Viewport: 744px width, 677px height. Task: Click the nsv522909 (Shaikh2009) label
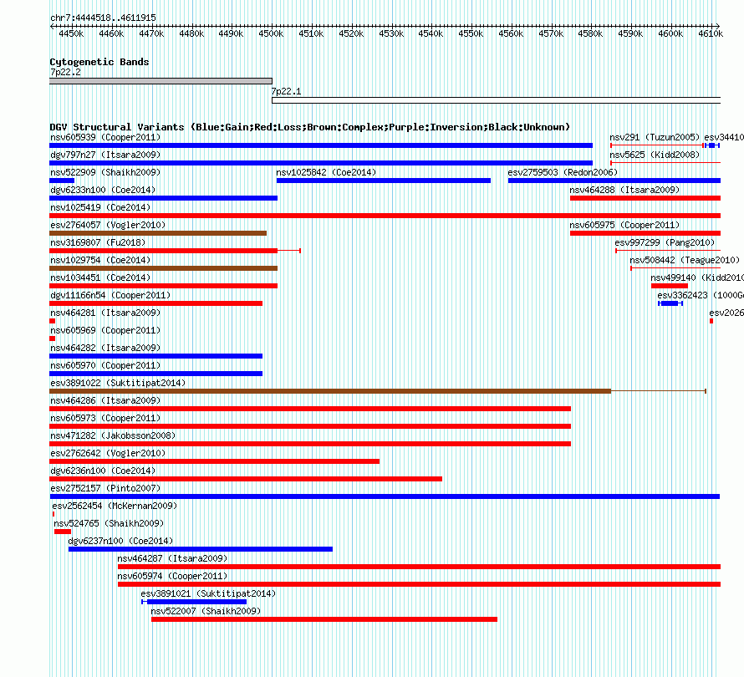click(105, 173)
